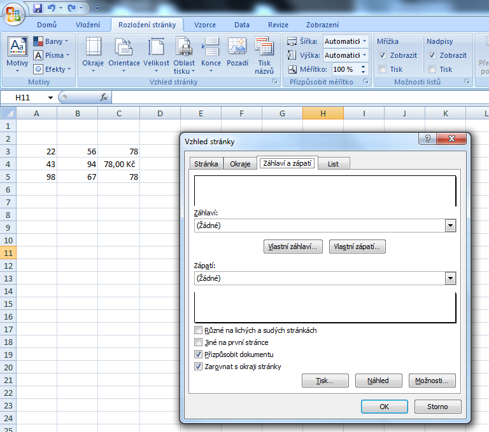Viewport: 489px width, 432px height.
Task: Open the Orientace page orientation menu
Action: tap(124, 55)
